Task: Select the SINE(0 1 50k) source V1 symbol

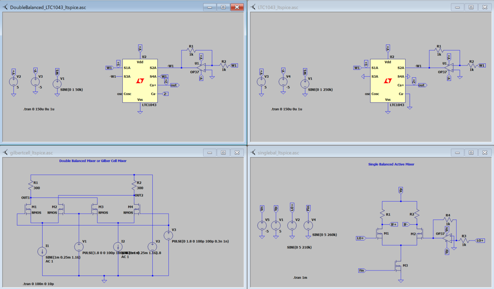Action: point(57,84)
